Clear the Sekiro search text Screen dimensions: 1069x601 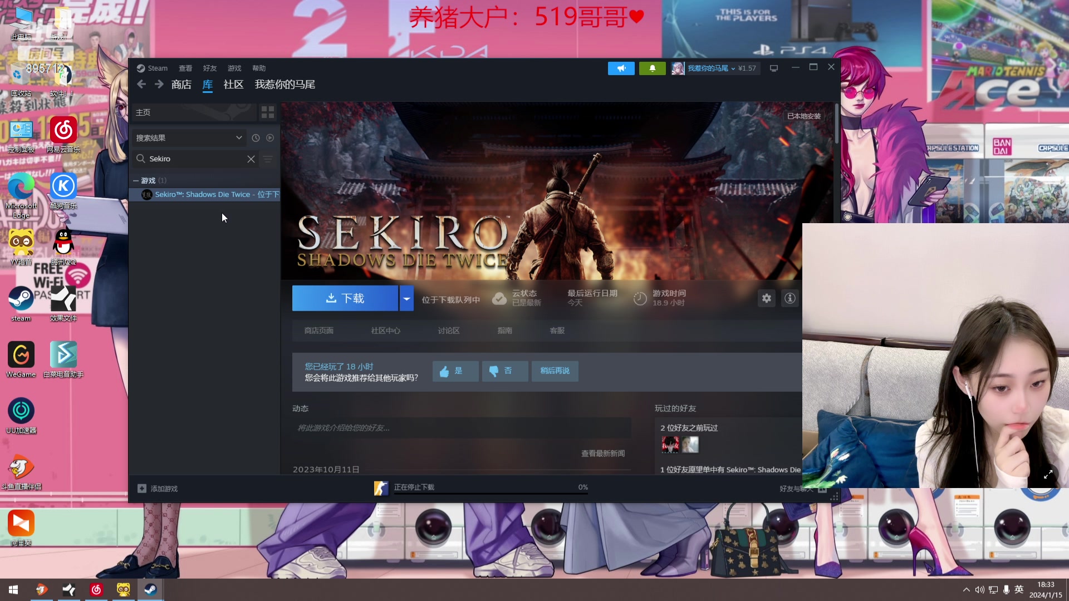[x=251, y=159]
